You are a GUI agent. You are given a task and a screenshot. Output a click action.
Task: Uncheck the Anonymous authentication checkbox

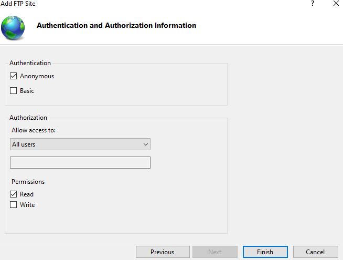pos(13,76)
